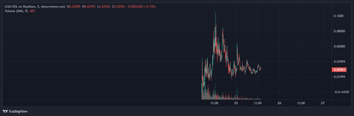Select the negative bottom price axis label
This screenshot has width=354, height=116.
(341, 92)
